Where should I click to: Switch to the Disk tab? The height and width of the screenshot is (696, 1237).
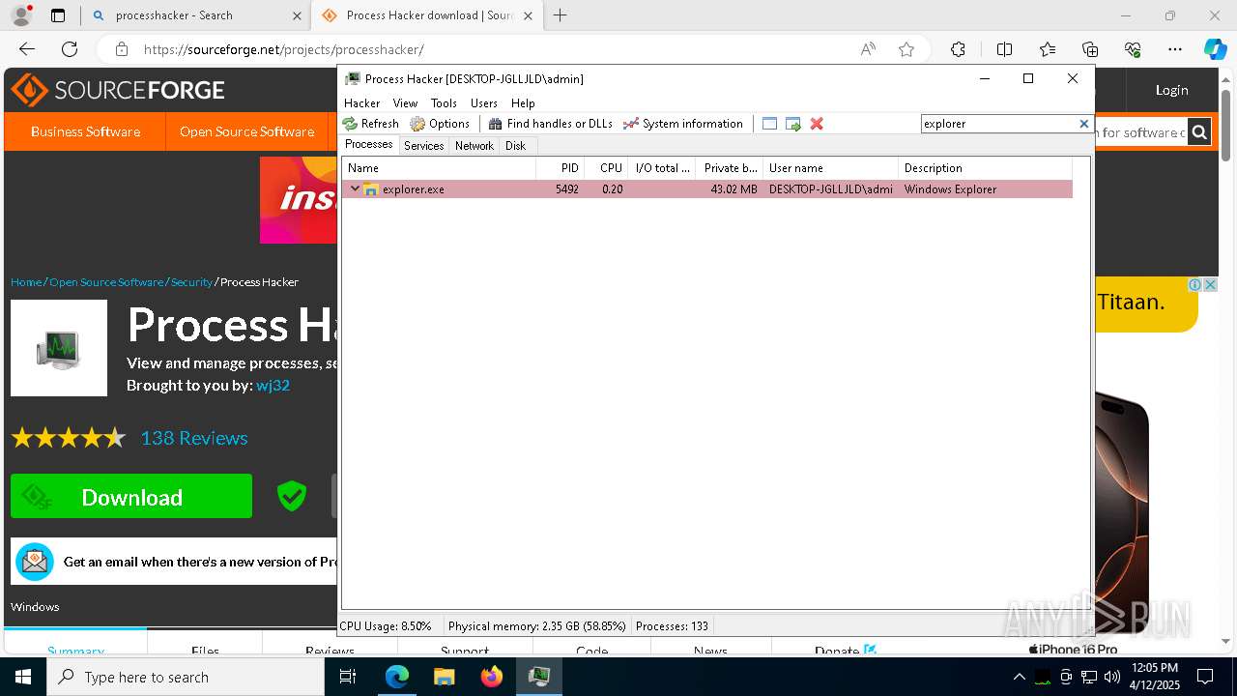515,146
